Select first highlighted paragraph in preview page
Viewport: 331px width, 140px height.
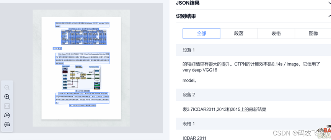pyautogui.click(x=82, y=25)
